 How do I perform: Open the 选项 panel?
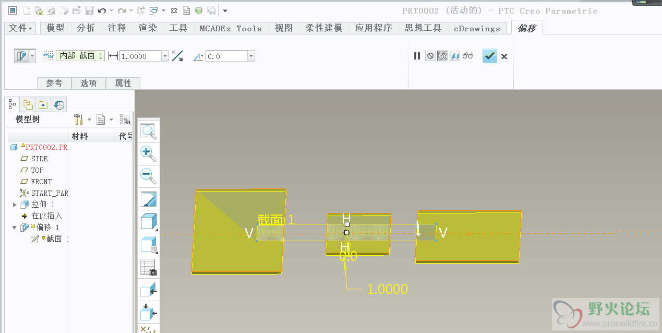coord(89,83)
